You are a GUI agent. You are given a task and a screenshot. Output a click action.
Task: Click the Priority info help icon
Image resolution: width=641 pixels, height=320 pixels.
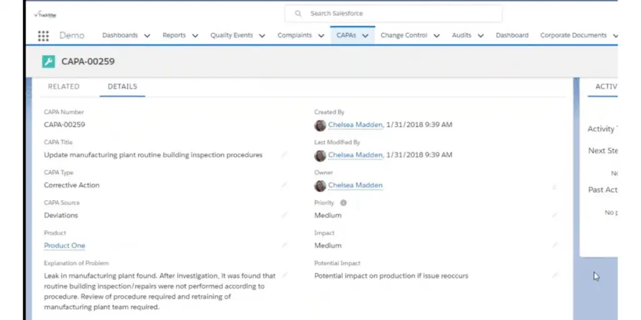click(x=344, y=203)
